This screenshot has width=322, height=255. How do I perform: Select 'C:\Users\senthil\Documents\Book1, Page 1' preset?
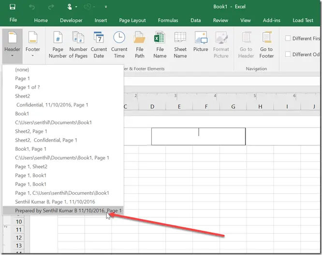(63, 158)
